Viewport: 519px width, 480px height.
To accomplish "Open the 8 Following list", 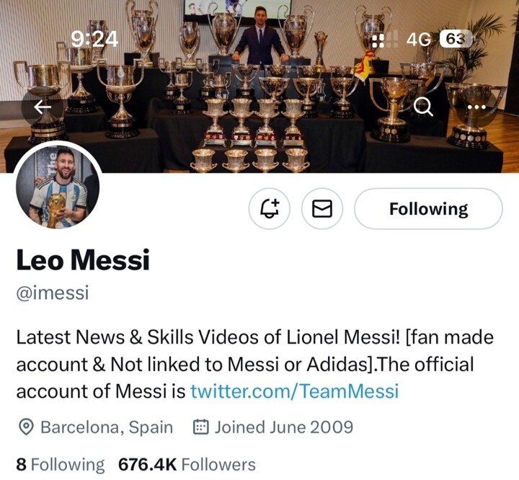I will click(61, 465).
